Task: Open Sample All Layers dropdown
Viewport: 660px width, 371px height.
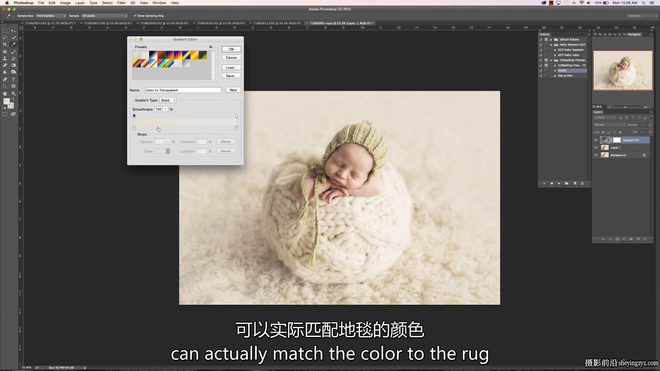Action: point(104,16)
